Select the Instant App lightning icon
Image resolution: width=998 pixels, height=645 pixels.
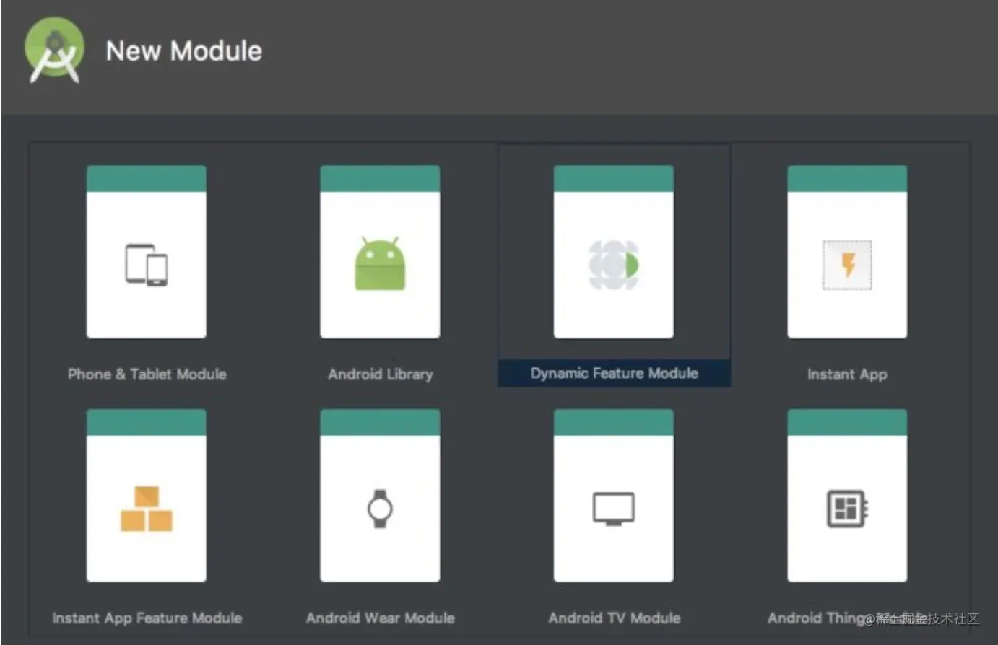[847, 265]
